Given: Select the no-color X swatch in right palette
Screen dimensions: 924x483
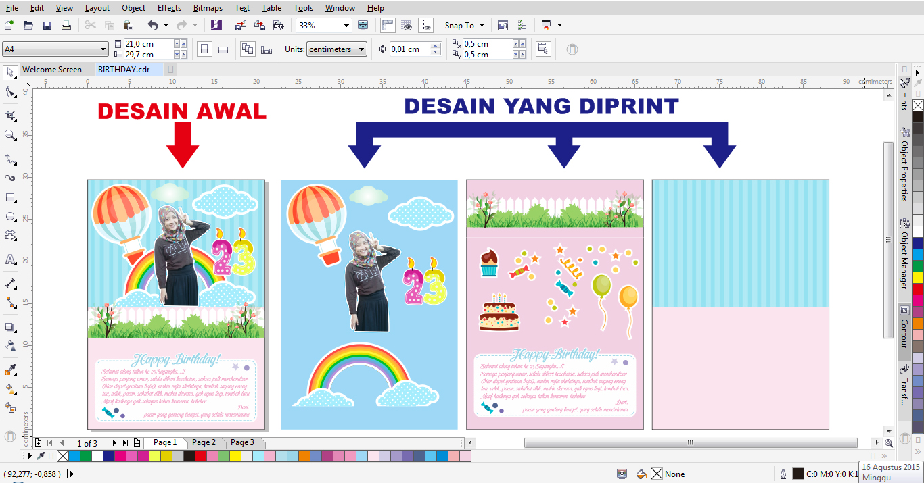Looking at the screenshot, I should pyautogui.click(x=918, y=105).
